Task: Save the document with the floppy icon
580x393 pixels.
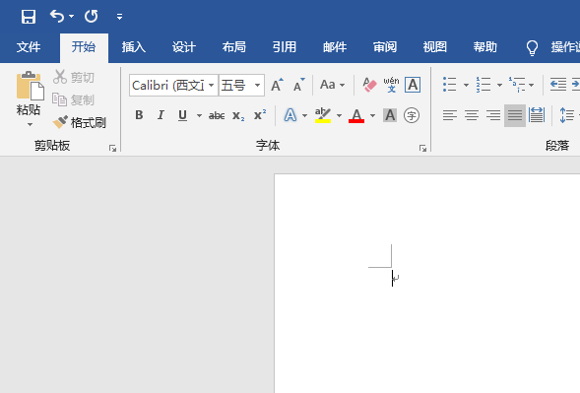Action: point(29,17)
